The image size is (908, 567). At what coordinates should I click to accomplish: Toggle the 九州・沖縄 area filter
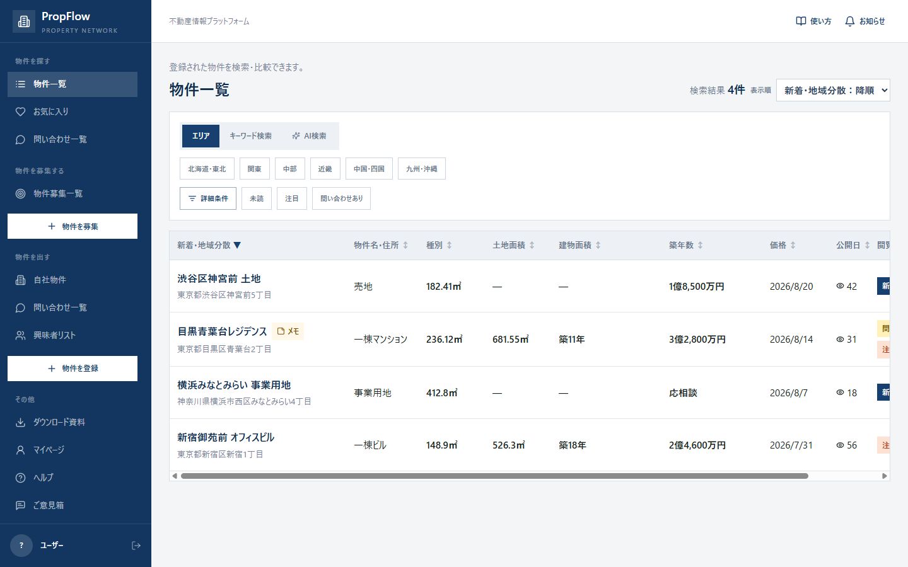coord(422,169)
